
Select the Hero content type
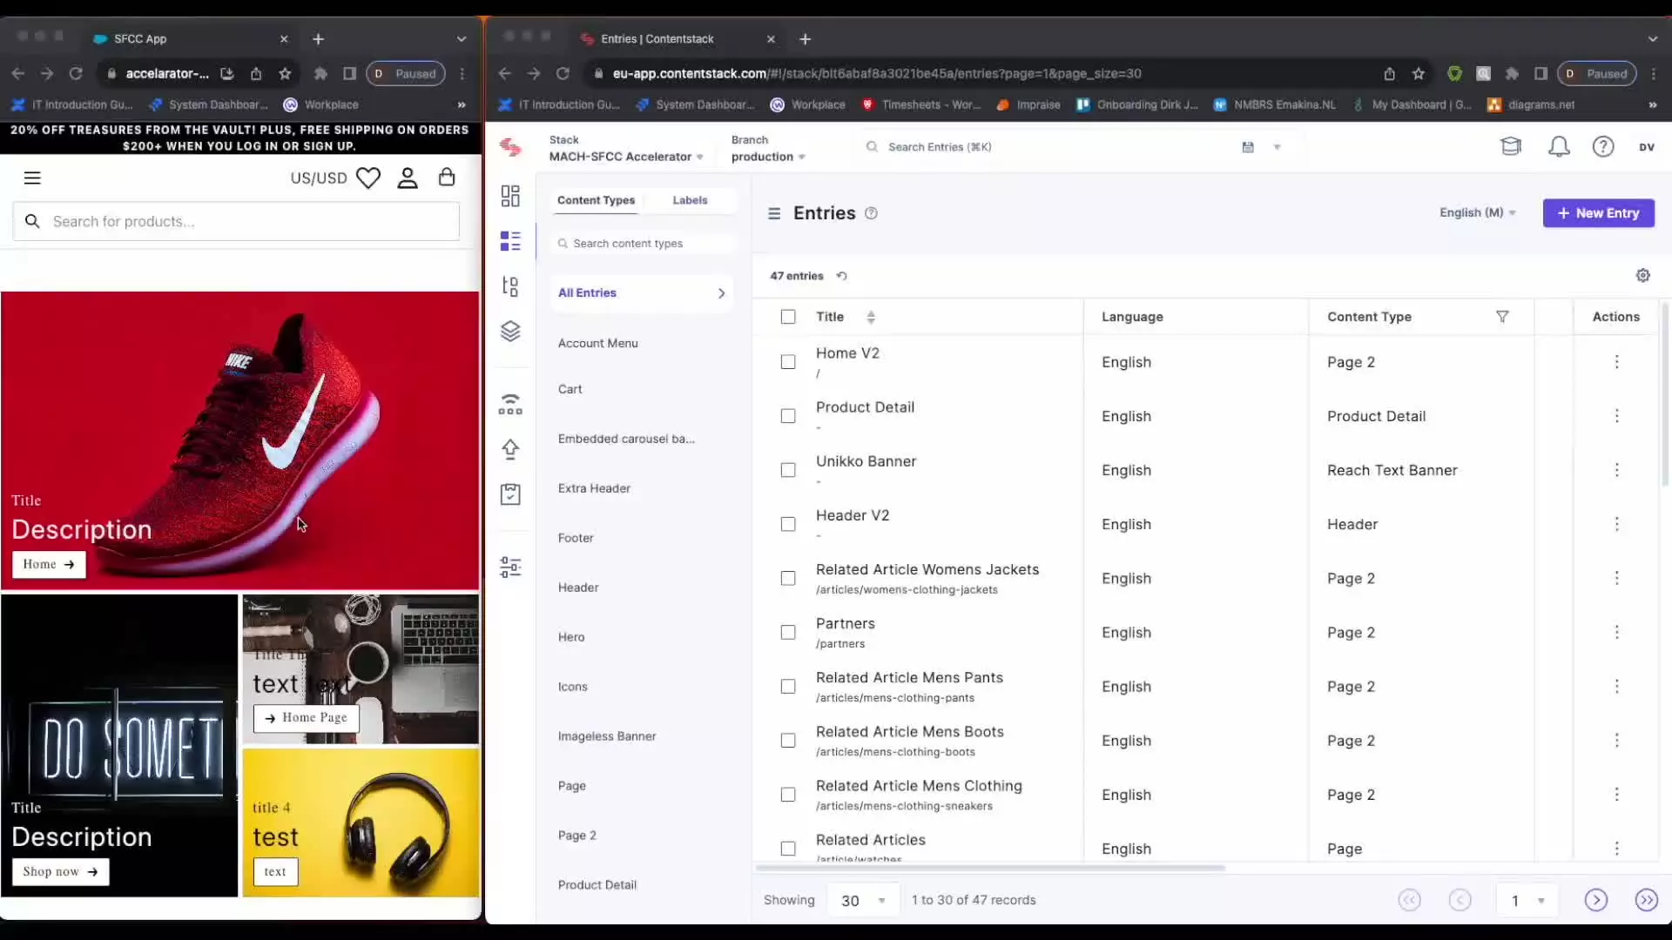tap(571, 637)
